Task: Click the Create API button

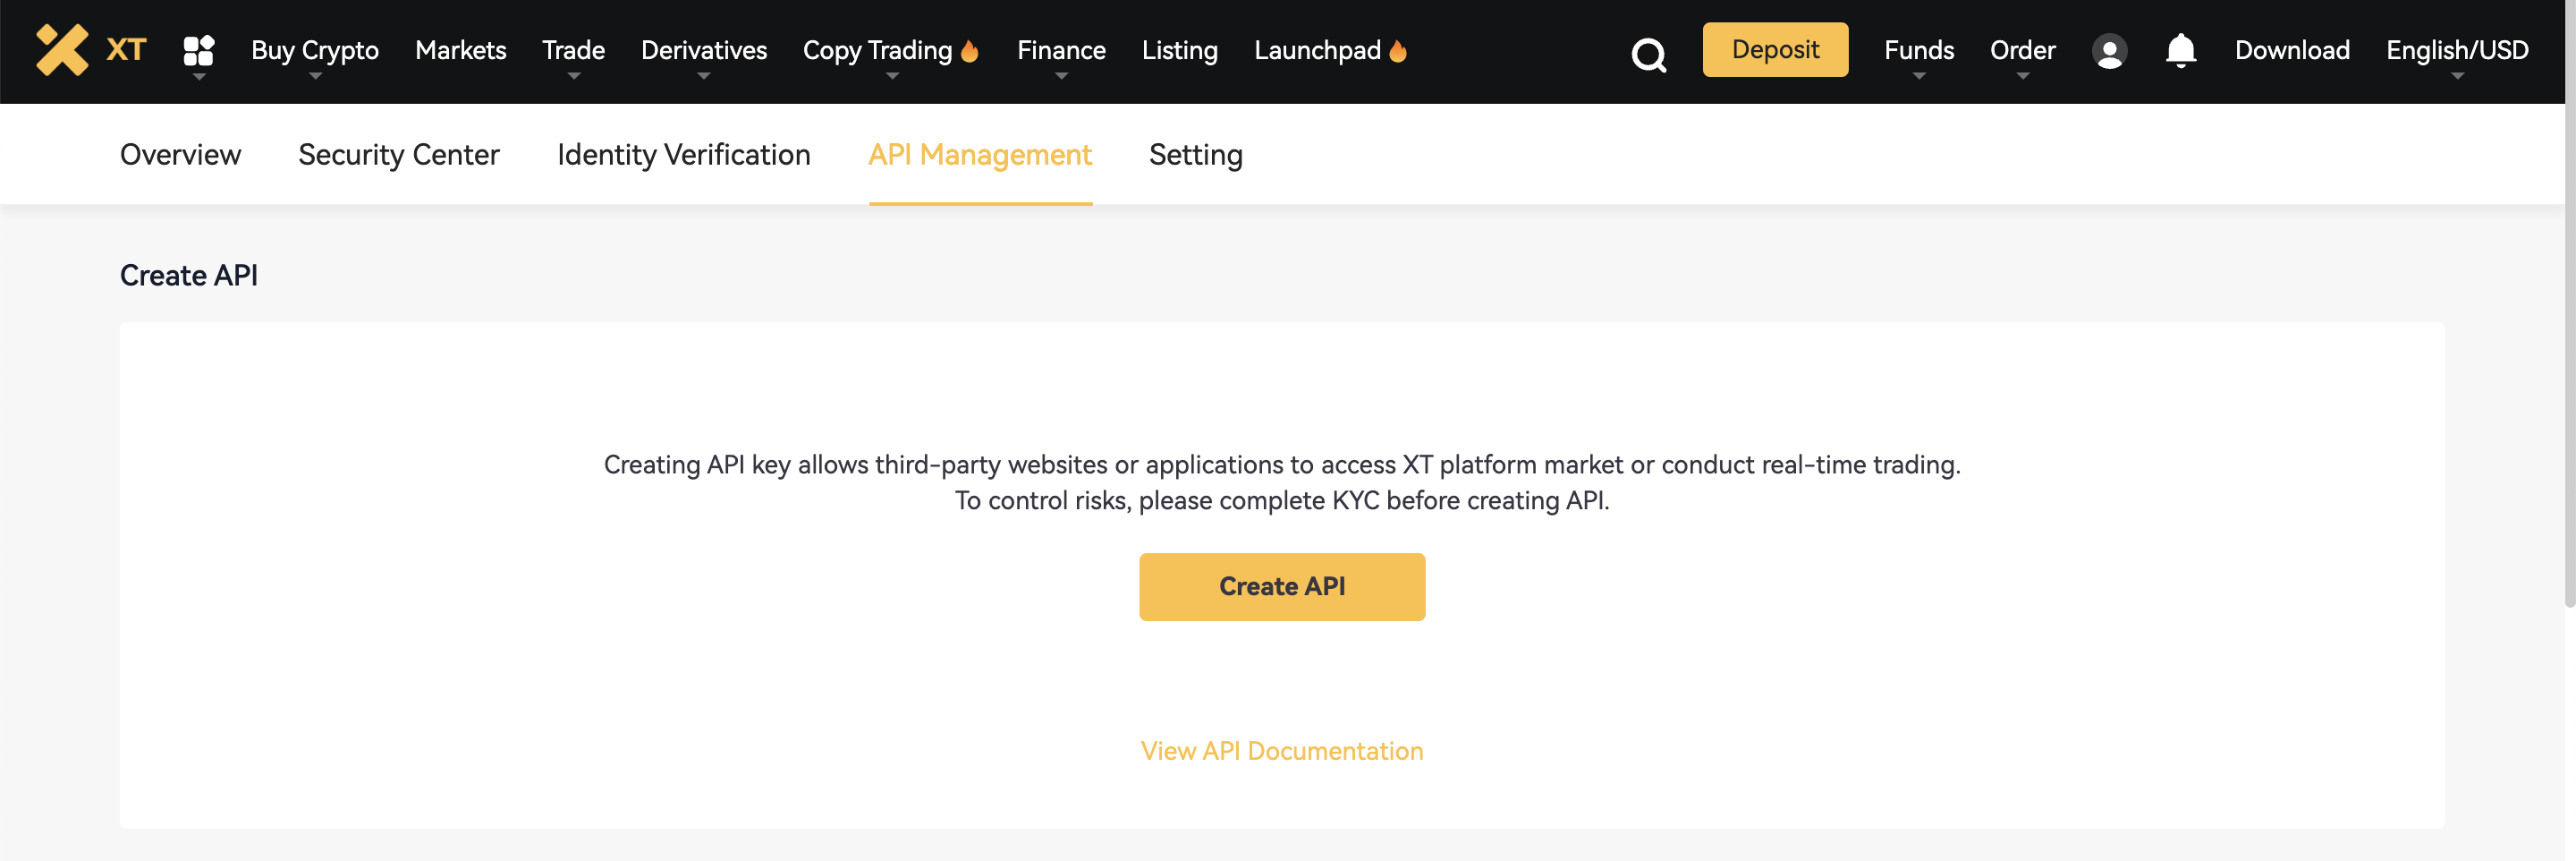Action: pos(1282,587)
